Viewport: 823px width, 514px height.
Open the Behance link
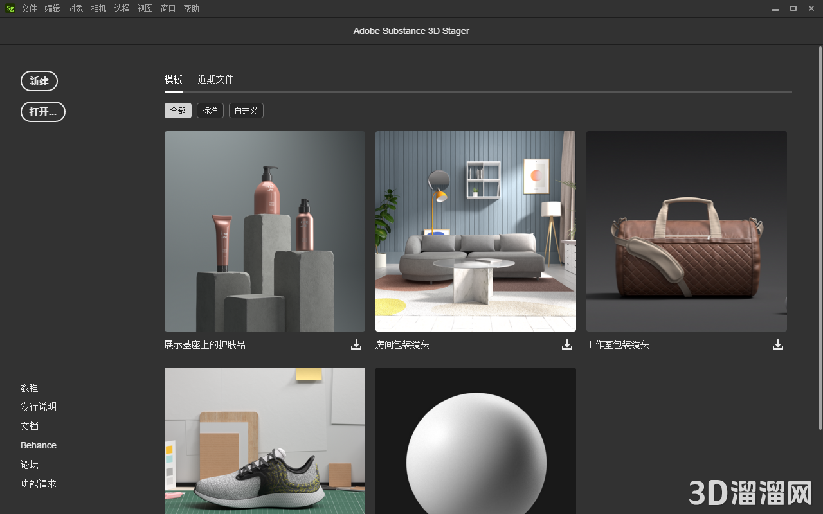click(x=38, y=445)
